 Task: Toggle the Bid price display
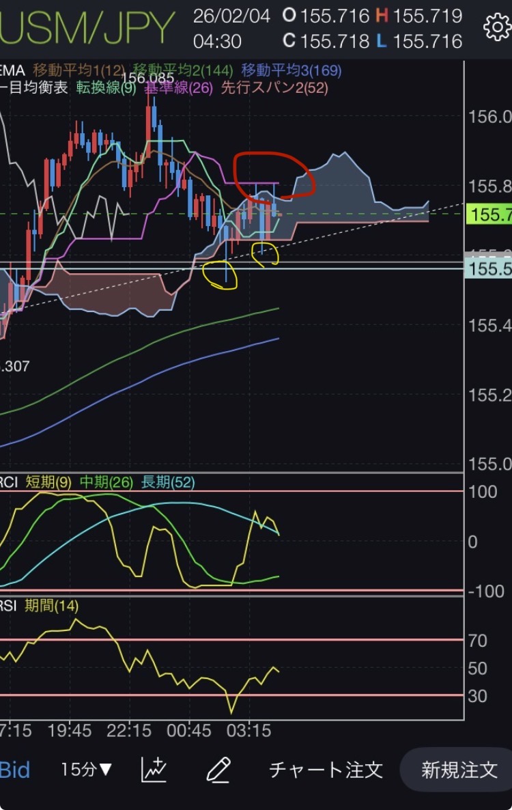coord(15,770)
